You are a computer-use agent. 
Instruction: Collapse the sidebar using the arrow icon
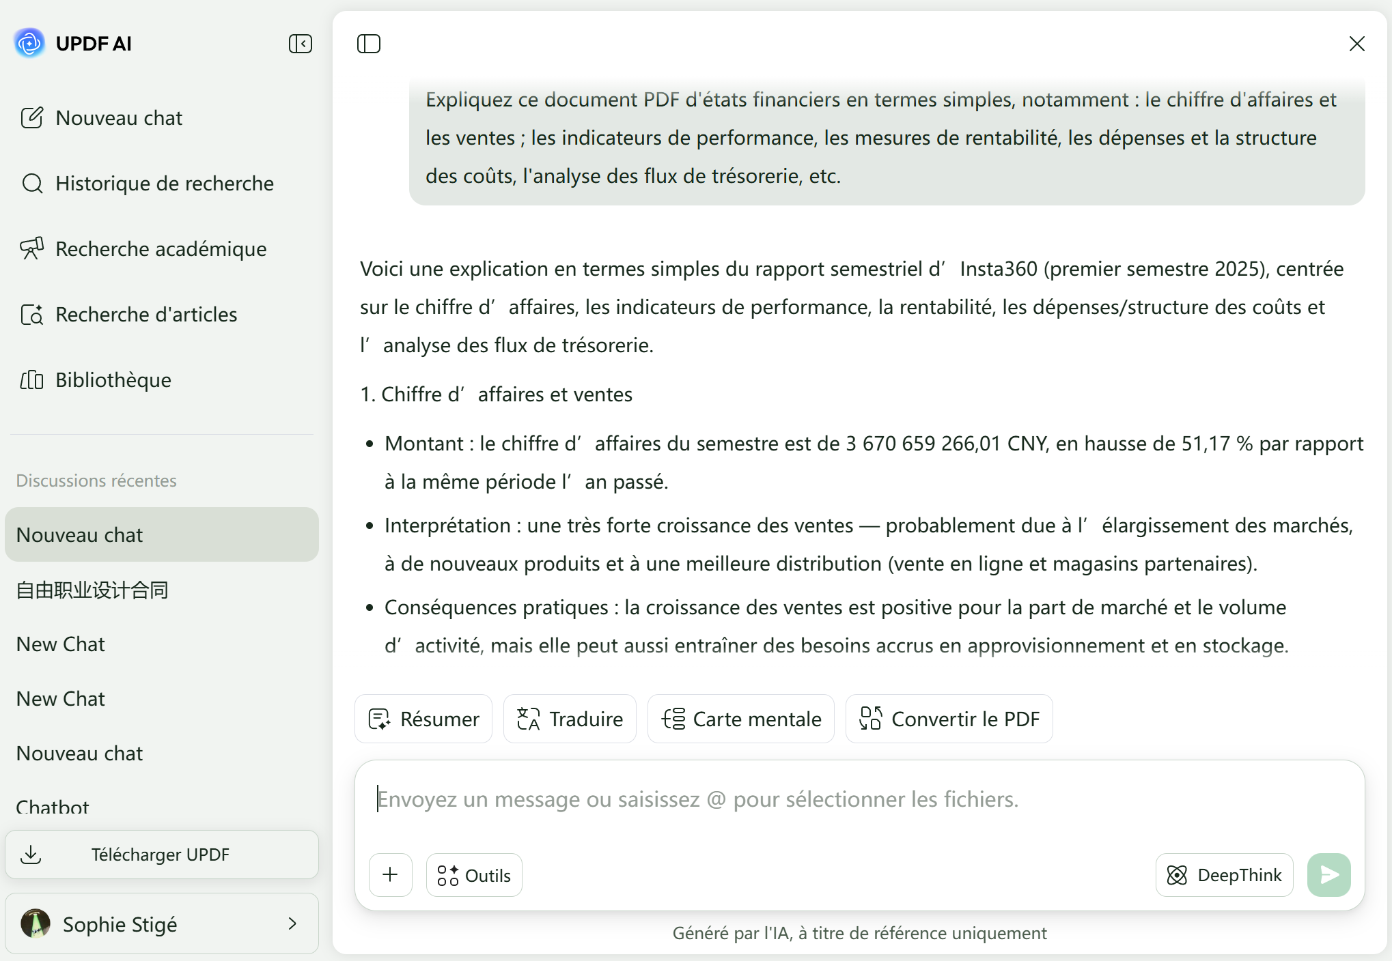tap(301, 44)
